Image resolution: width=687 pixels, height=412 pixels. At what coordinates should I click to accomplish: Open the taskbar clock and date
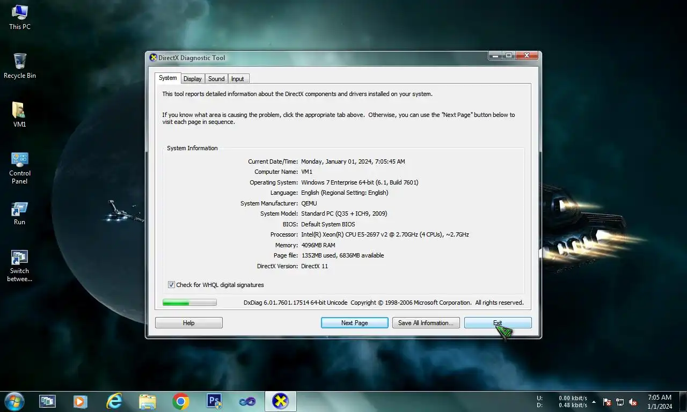tap(660, 402)
